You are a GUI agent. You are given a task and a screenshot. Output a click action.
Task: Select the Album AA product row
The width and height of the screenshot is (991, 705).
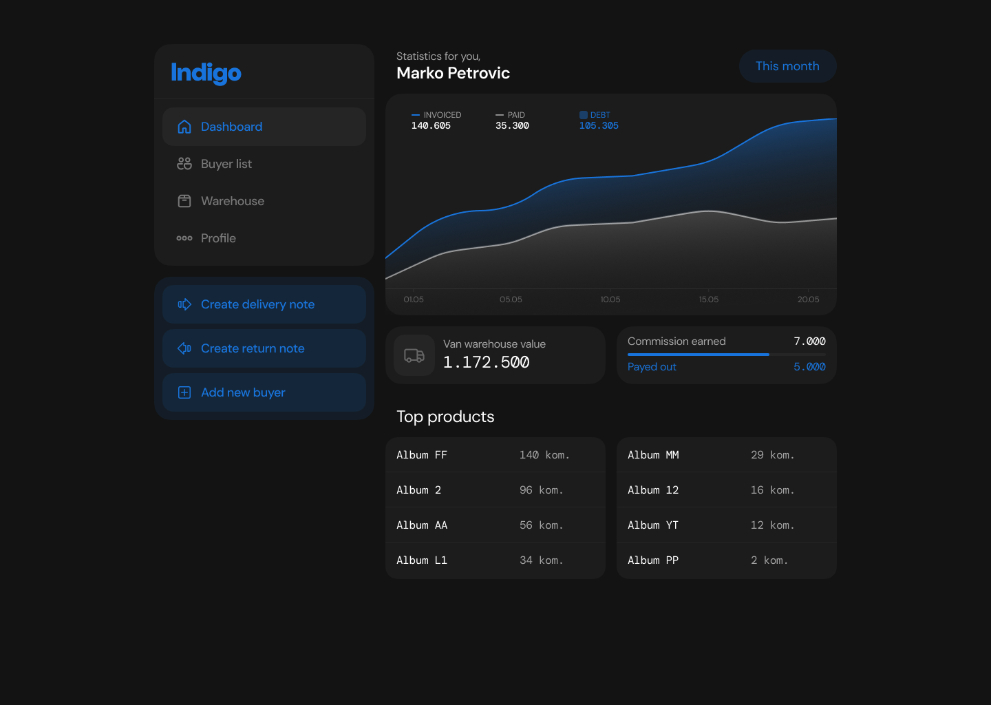tap(495, 525)
